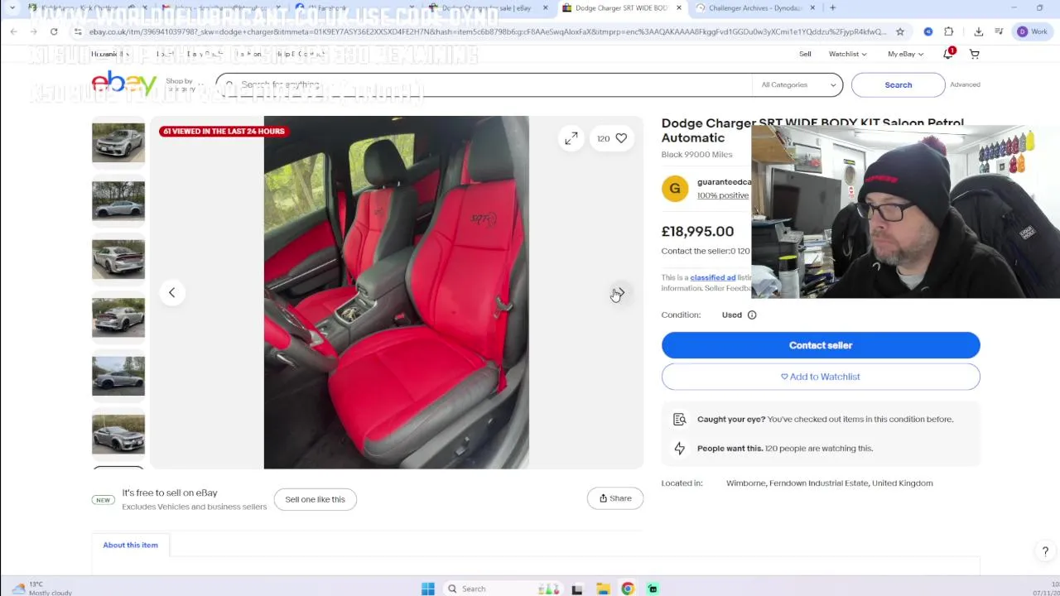Switch to About this item tab
Image resolution: width=1060 pixels, height=596 pixels.
point(131,545)
